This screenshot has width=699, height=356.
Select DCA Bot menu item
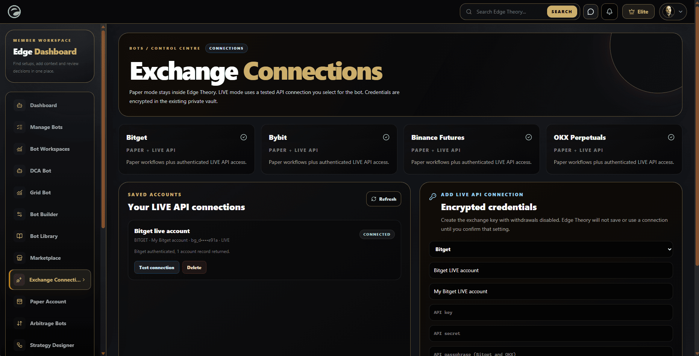click(50, 171)
